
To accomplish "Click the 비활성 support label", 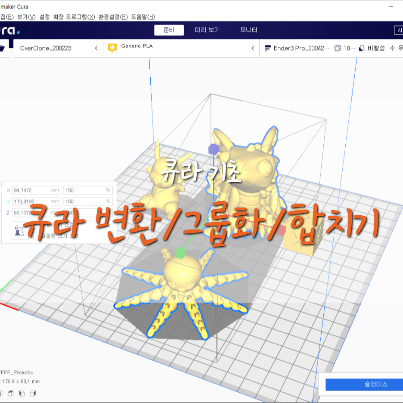I will [376, 48].
